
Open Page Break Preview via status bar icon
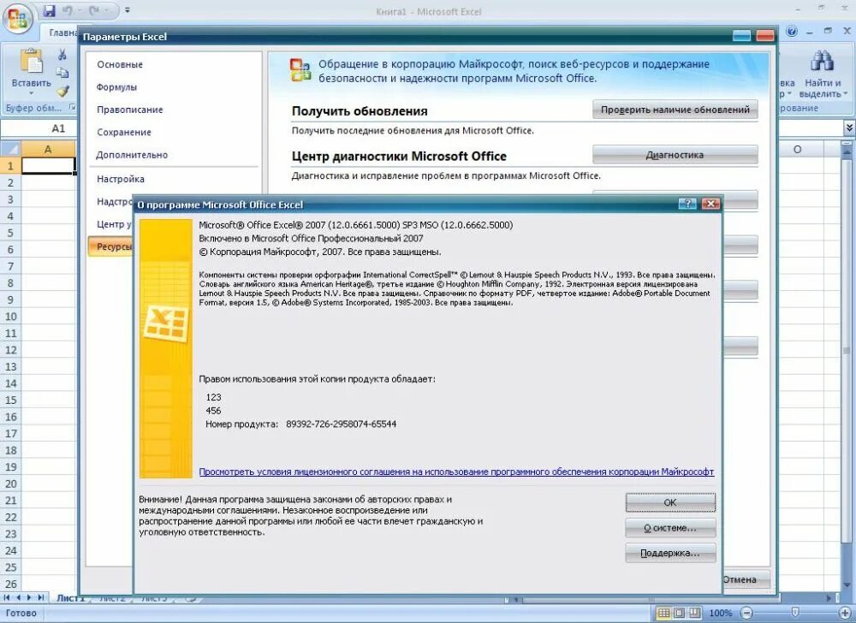[695, 612]
